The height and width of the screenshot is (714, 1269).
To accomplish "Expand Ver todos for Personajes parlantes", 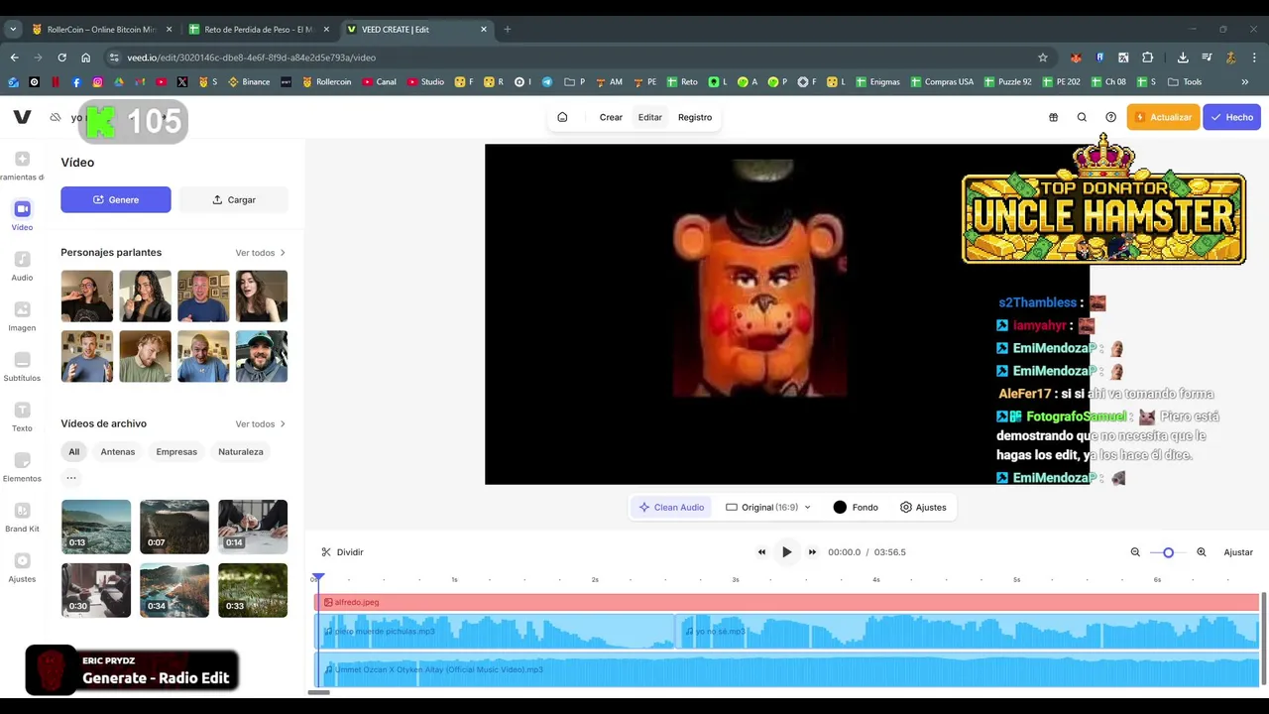I will pos(260,253).
